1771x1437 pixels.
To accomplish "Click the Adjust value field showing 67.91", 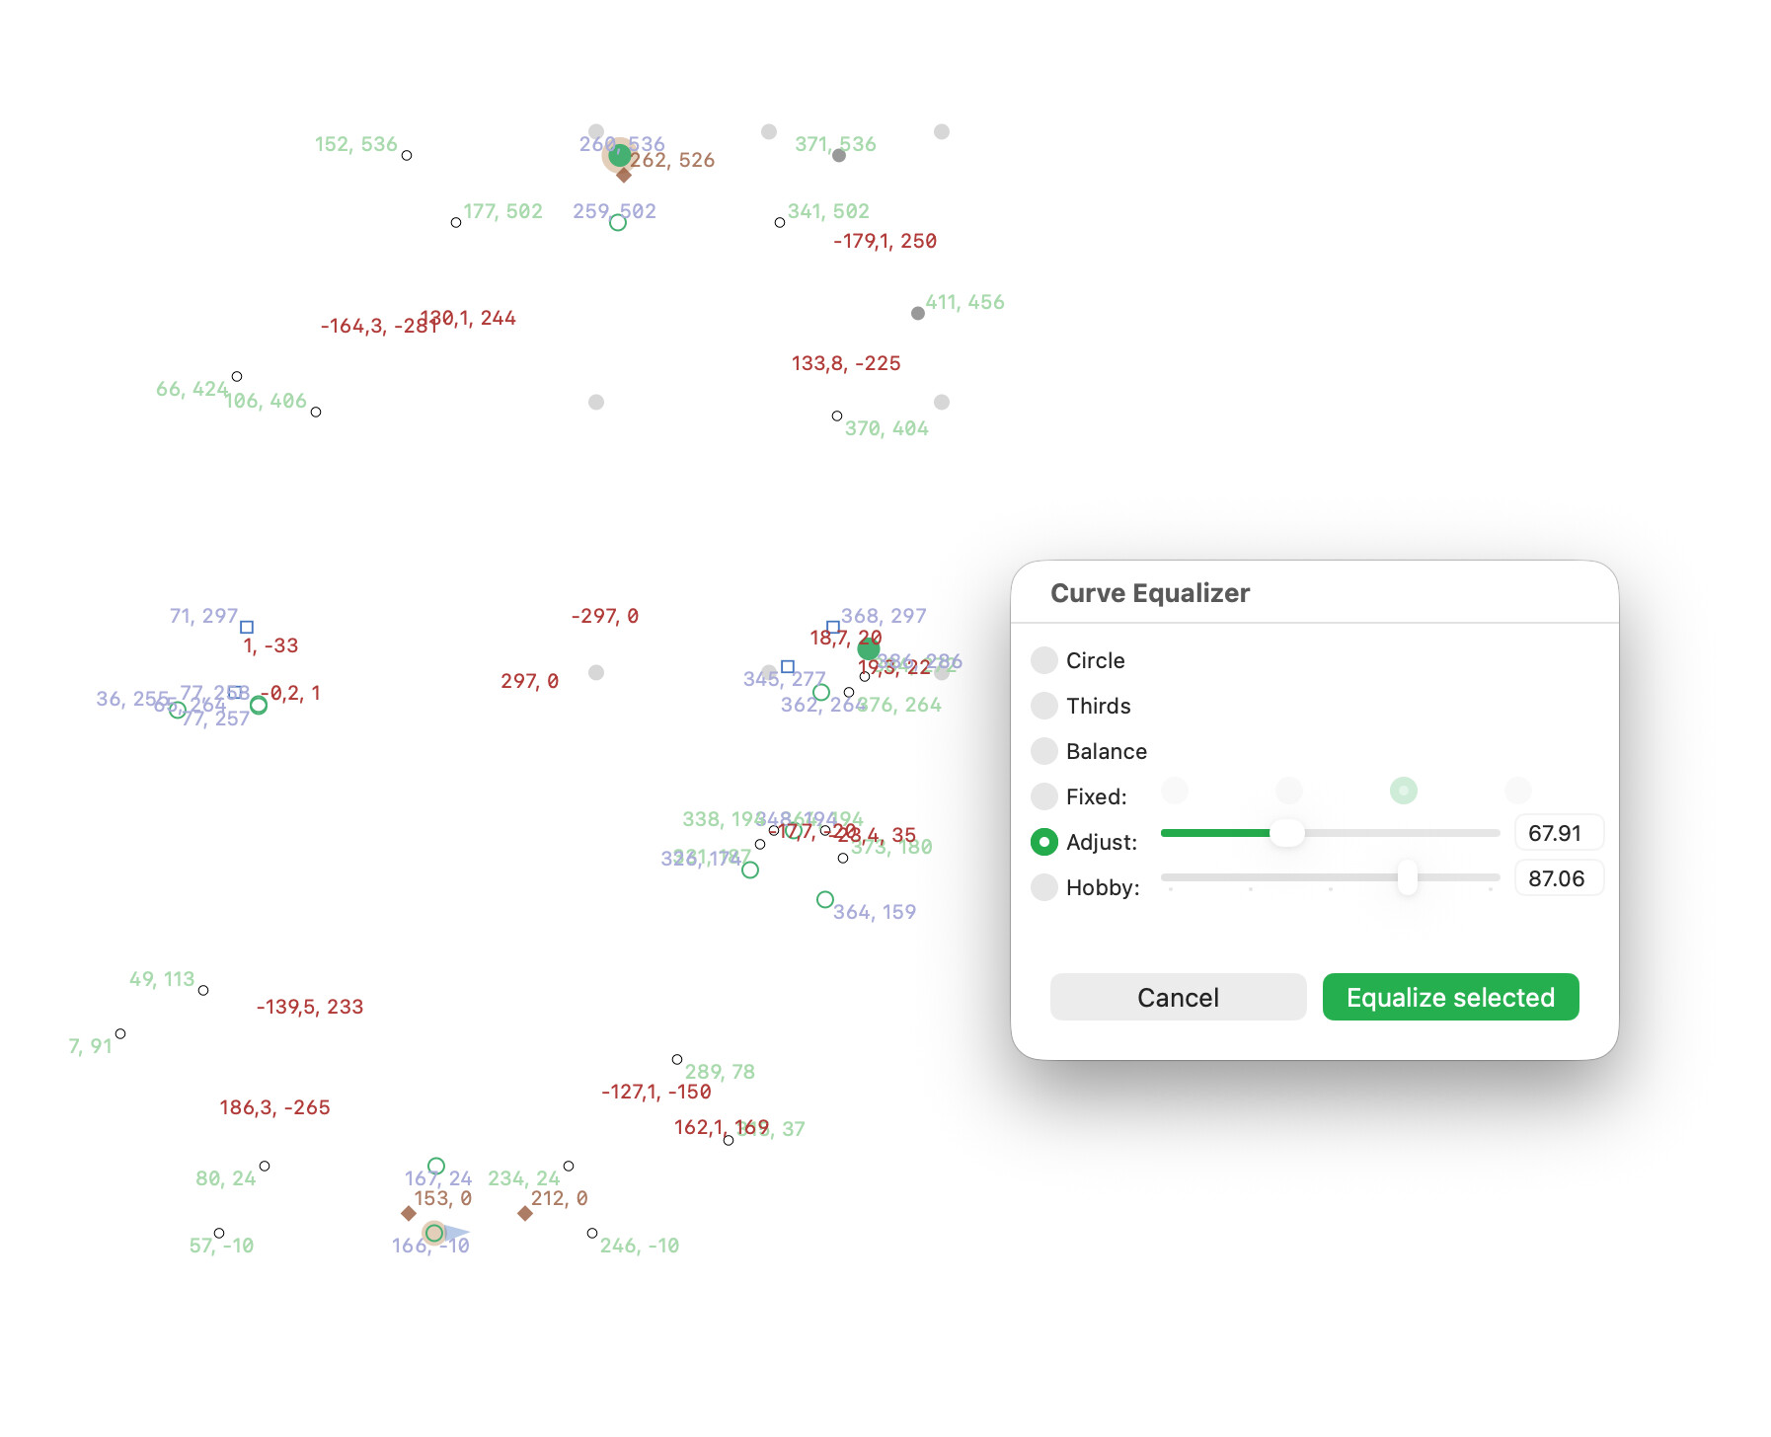I will coord(1559,833).
